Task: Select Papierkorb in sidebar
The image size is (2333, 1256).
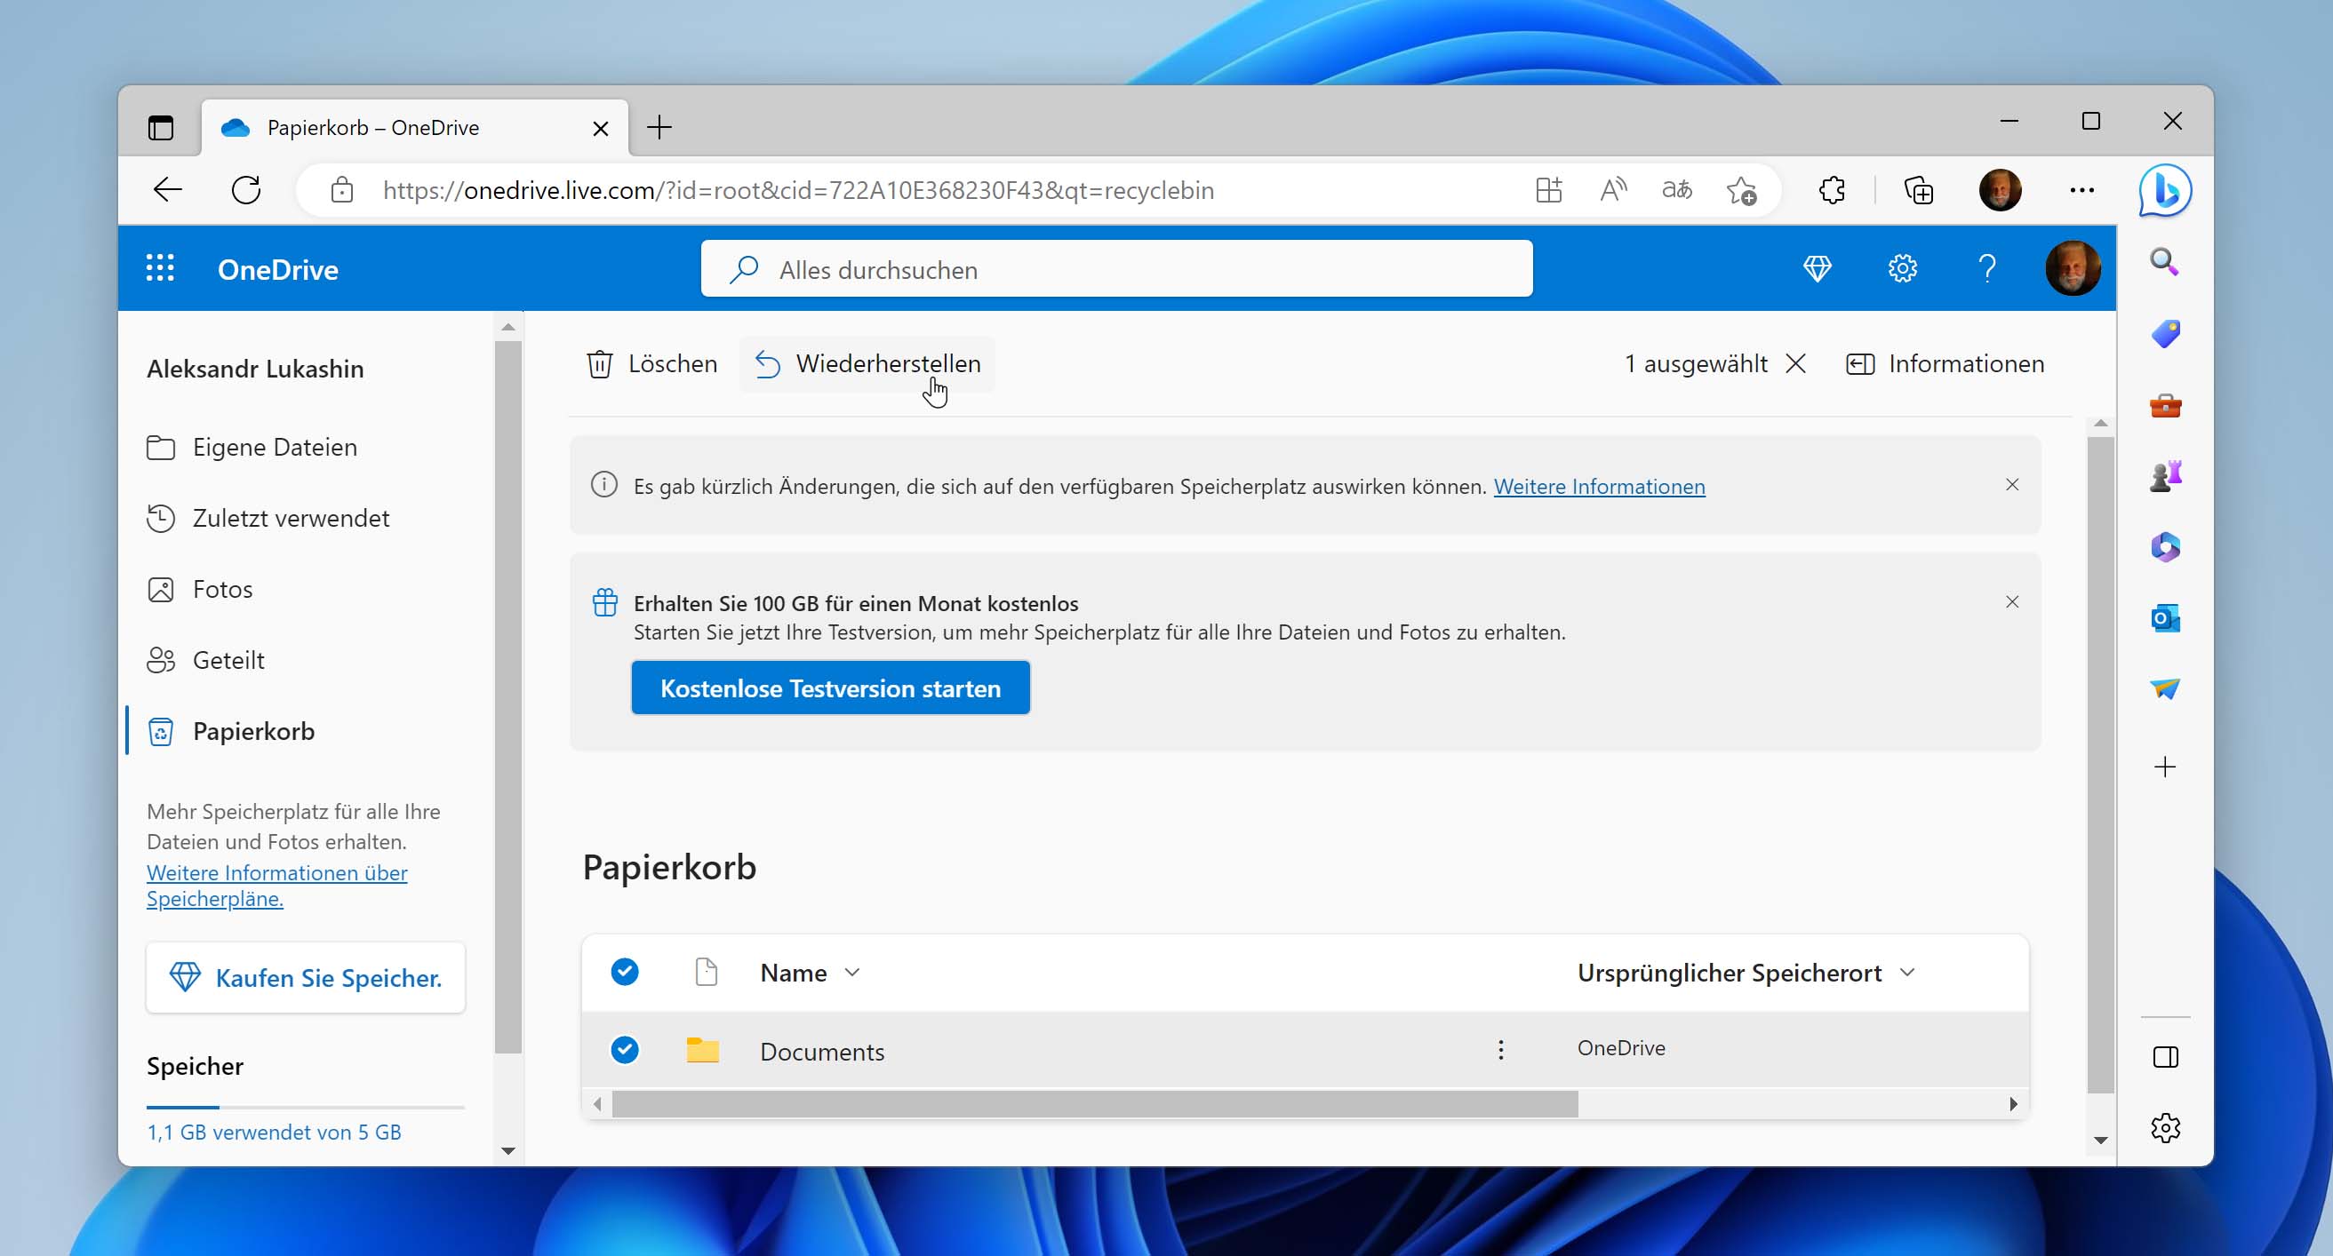Action: click(x=231, y=731)
